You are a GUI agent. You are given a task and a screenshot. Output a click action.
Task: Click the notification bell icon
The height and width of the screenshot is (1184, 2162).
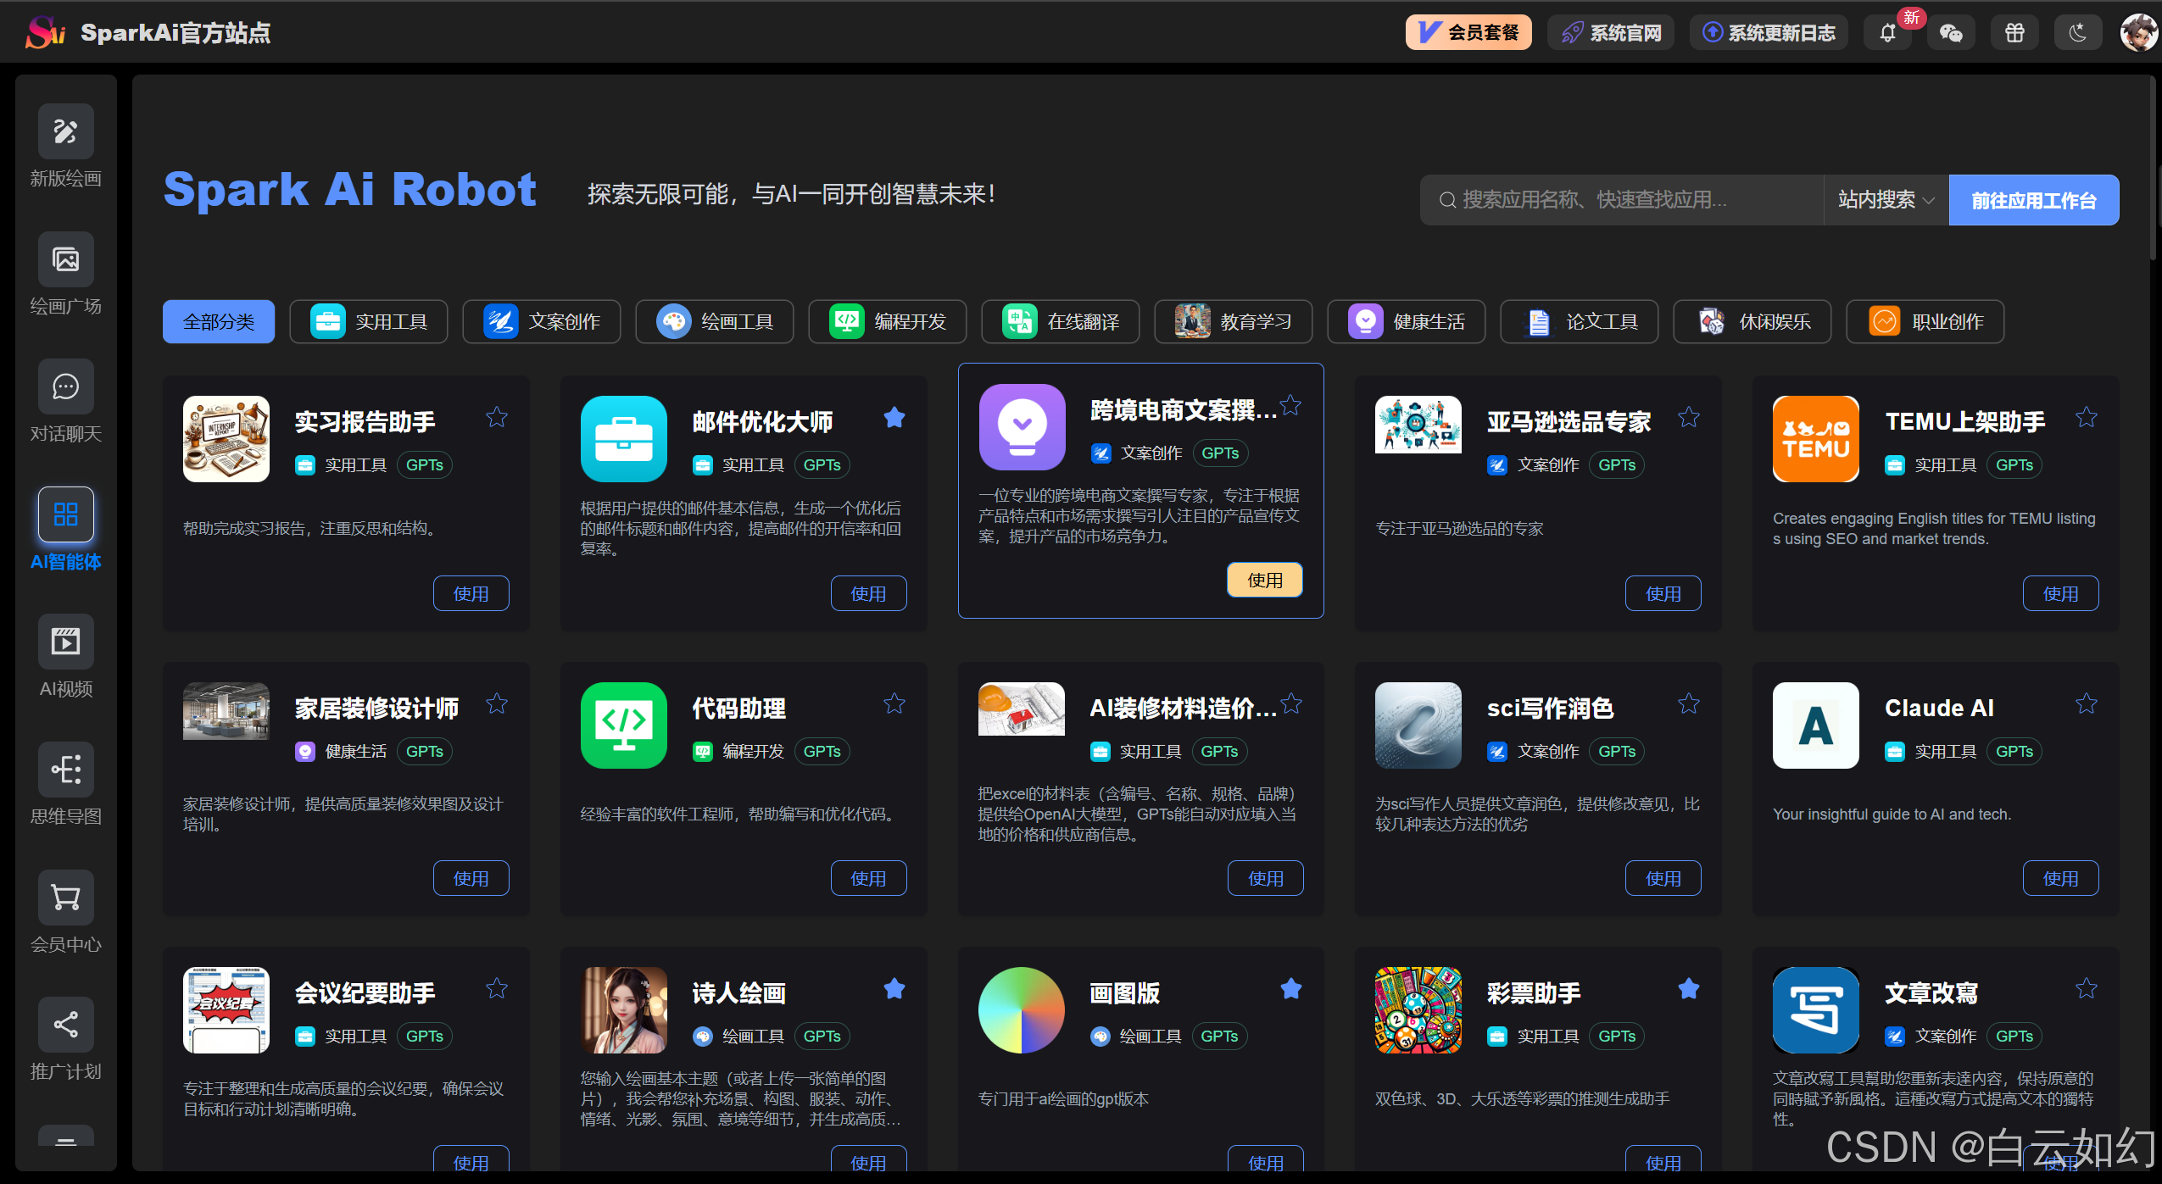(1887, 33)
